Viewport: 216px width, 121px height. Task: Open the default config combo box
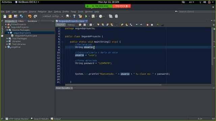[x=53, y=16]
